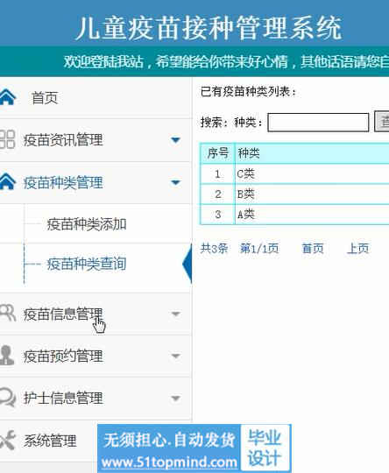
Task: Click the grid icon for 疫苗资讯管理
Action: 7,139
